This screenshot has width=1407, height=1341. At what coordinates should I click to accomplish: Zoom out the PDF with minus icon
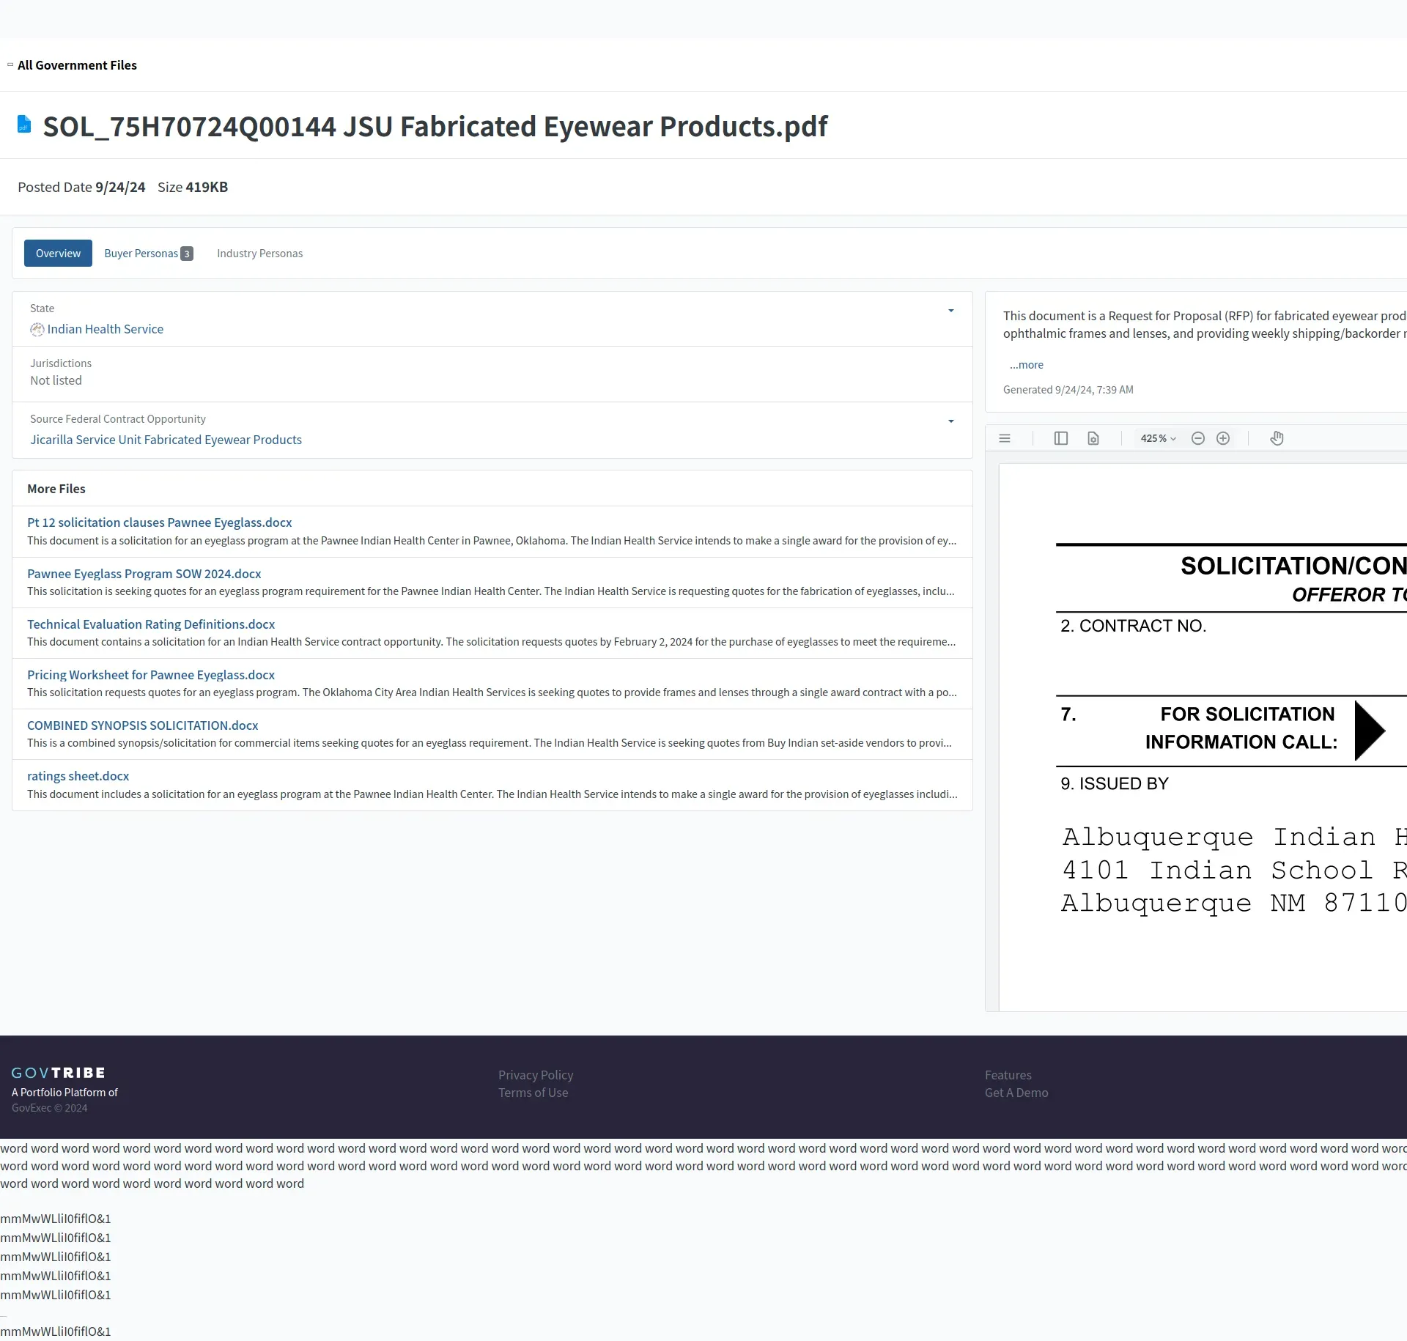1197,438
